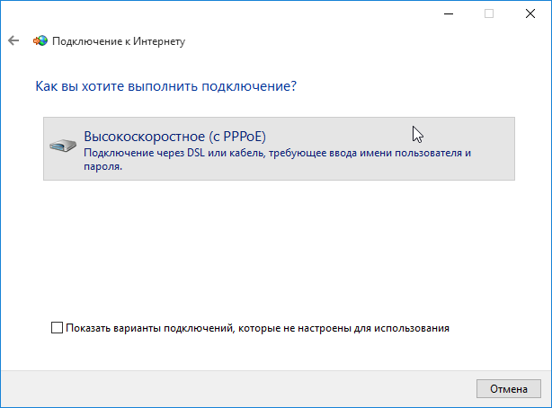Click the grayed-out maximize window icon
This screenshot has width=552, height=408.
(x=489, y=13)
